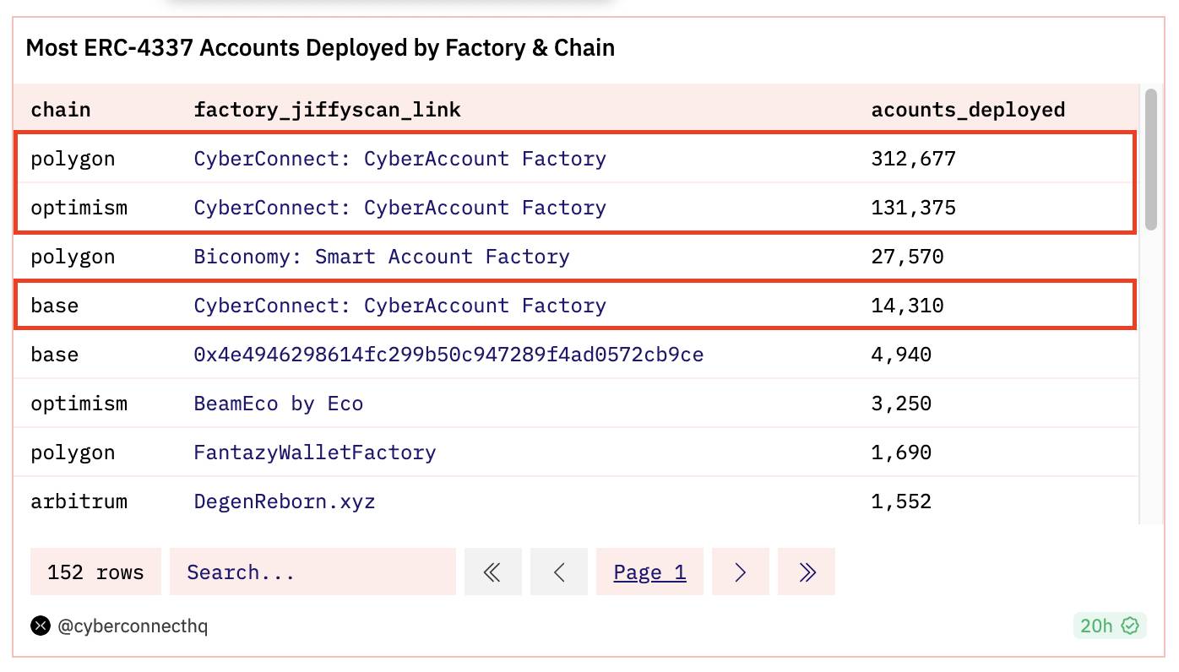This screenshot has width=1179, height=672.
Task: Click the X logo beside @cyberconnecthq
Action: click(x=41, y=626)
